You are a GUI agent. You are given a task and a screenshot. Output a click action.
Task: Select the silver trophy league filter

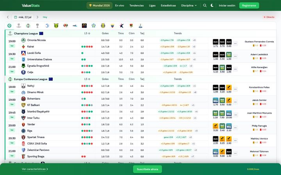tap(37, 26)
